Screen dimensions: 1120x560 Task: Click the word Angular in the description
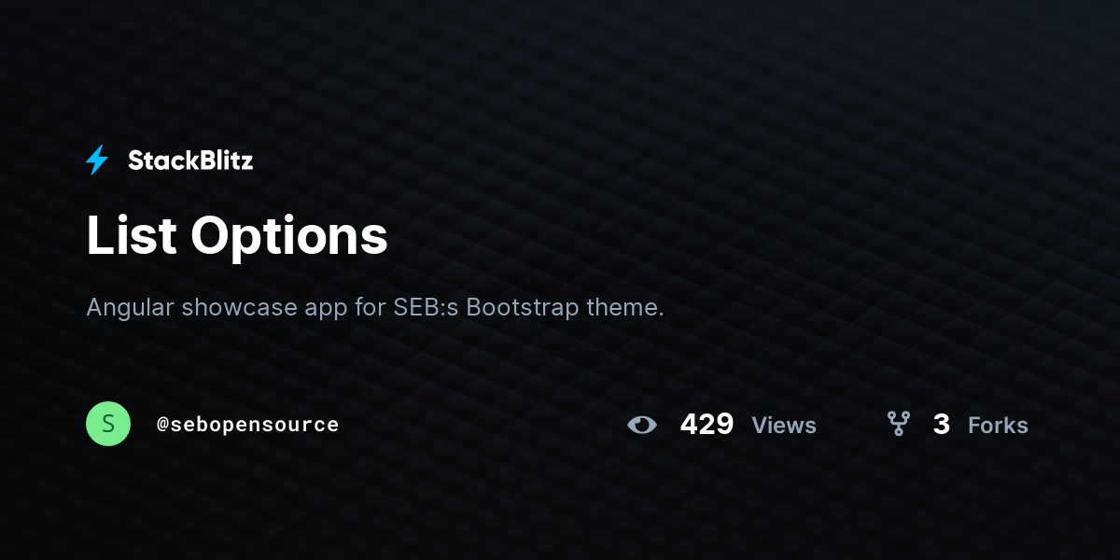130,307
